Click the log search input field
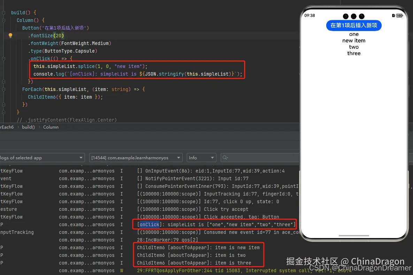 point(261,158)
